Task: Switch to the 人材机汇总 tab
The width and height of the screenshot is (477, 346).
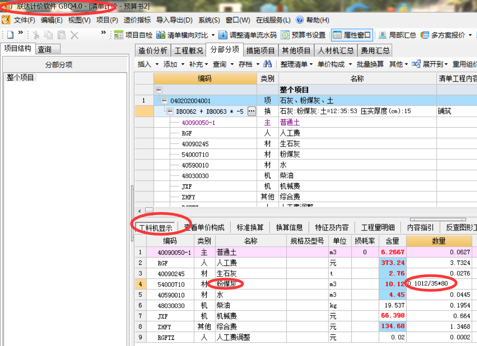Action: (x=336, y=51)
